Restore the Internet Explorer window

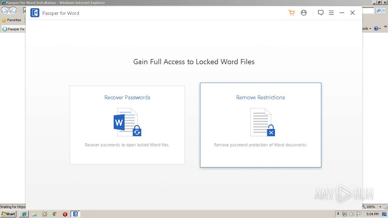(379, 2)
